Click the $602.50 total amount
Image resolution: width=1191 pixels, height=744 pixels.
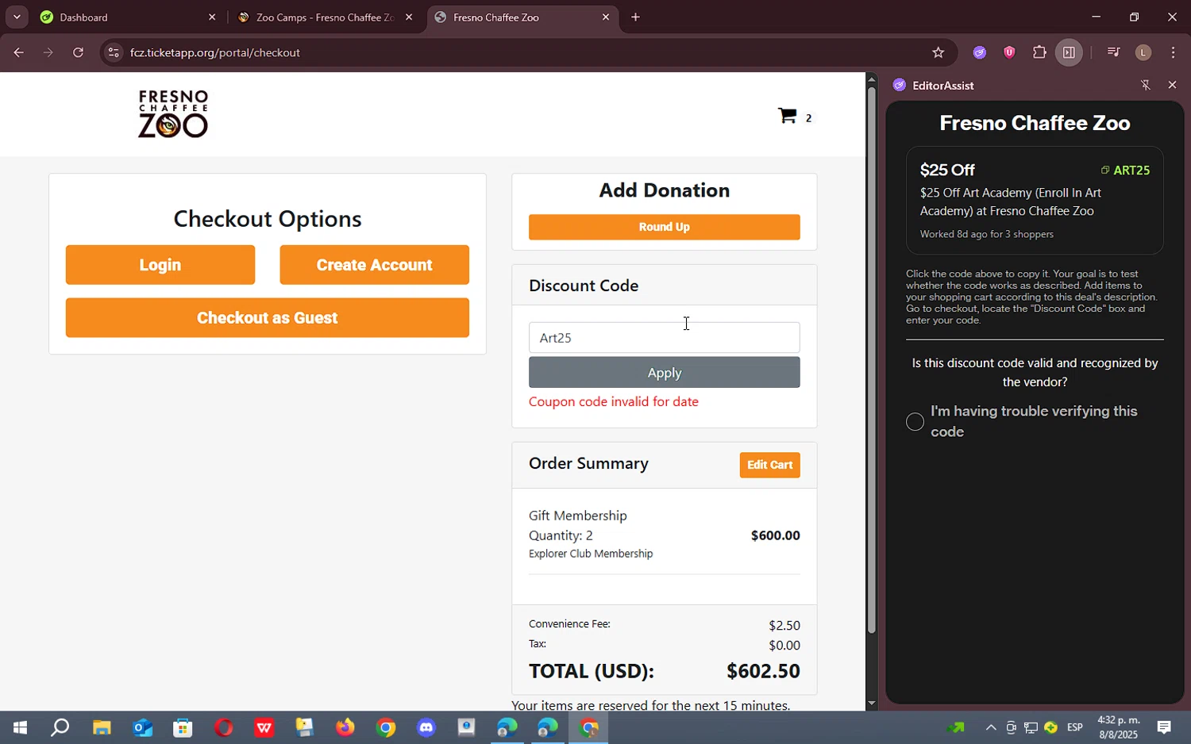pos(763,671)
